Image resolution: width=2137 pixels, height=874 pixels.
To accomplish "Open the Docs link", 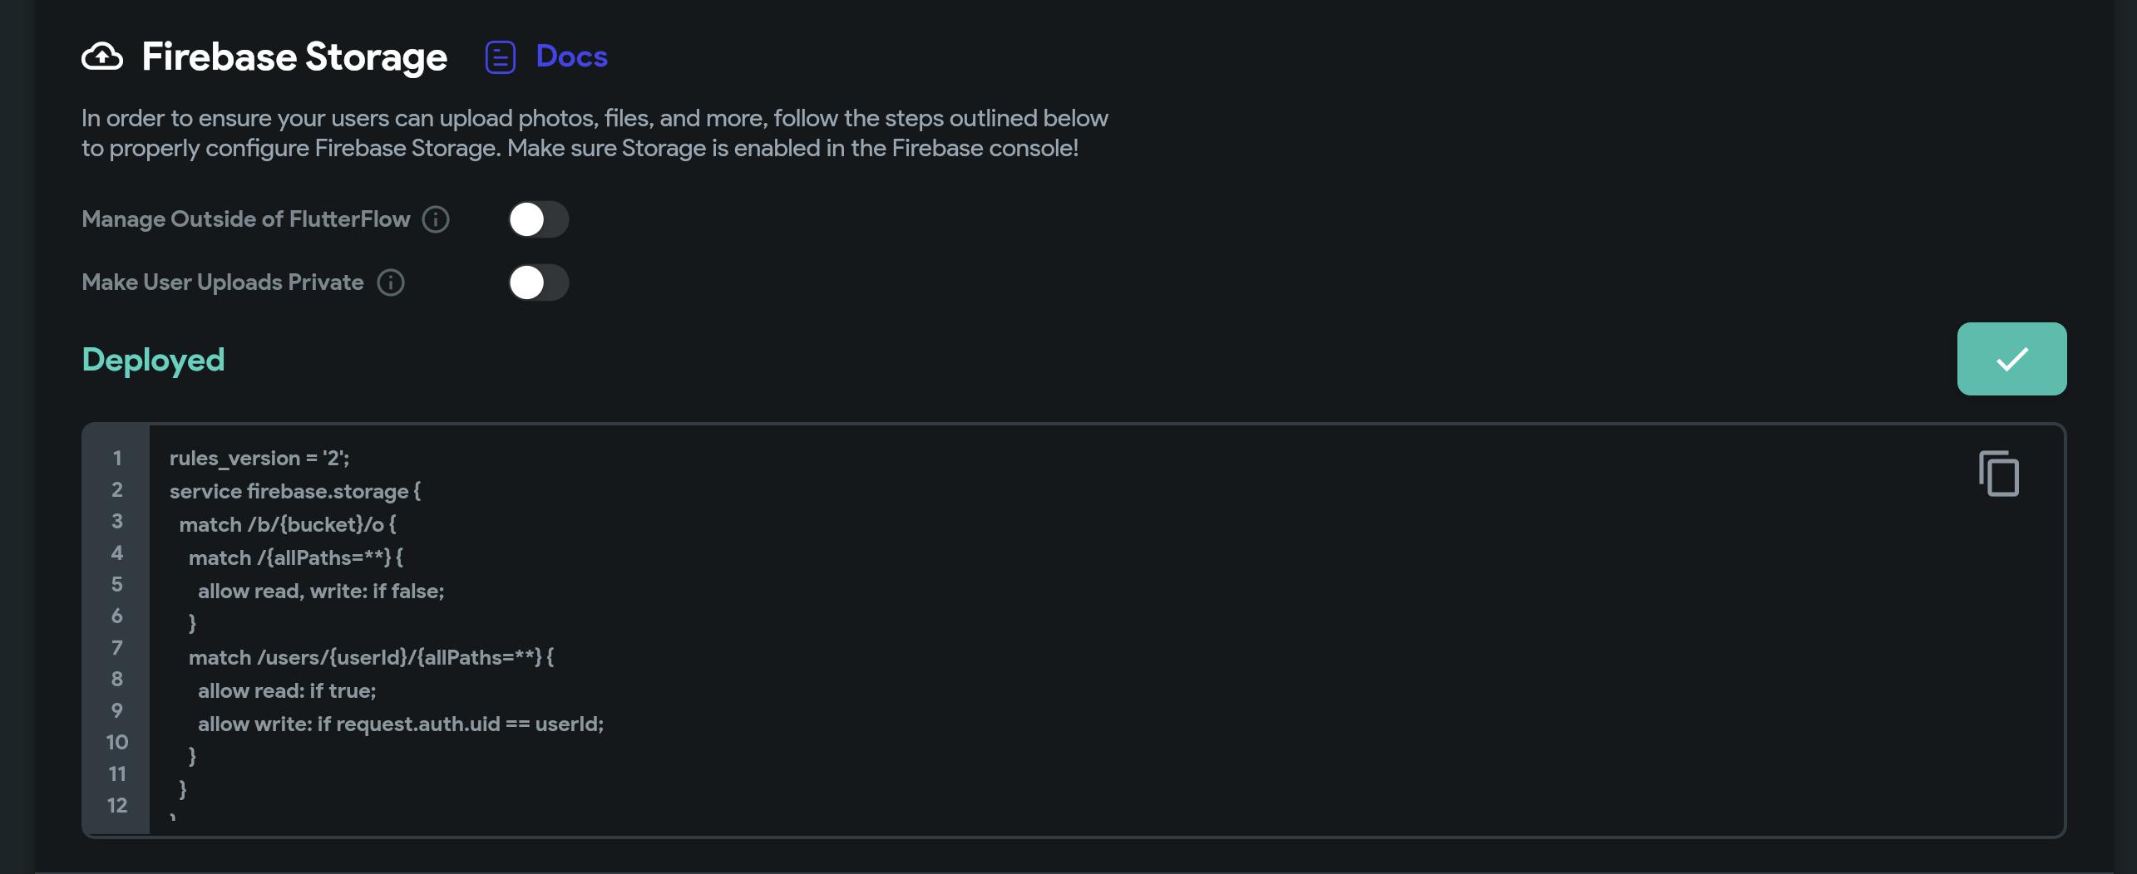I will point(571,56).
